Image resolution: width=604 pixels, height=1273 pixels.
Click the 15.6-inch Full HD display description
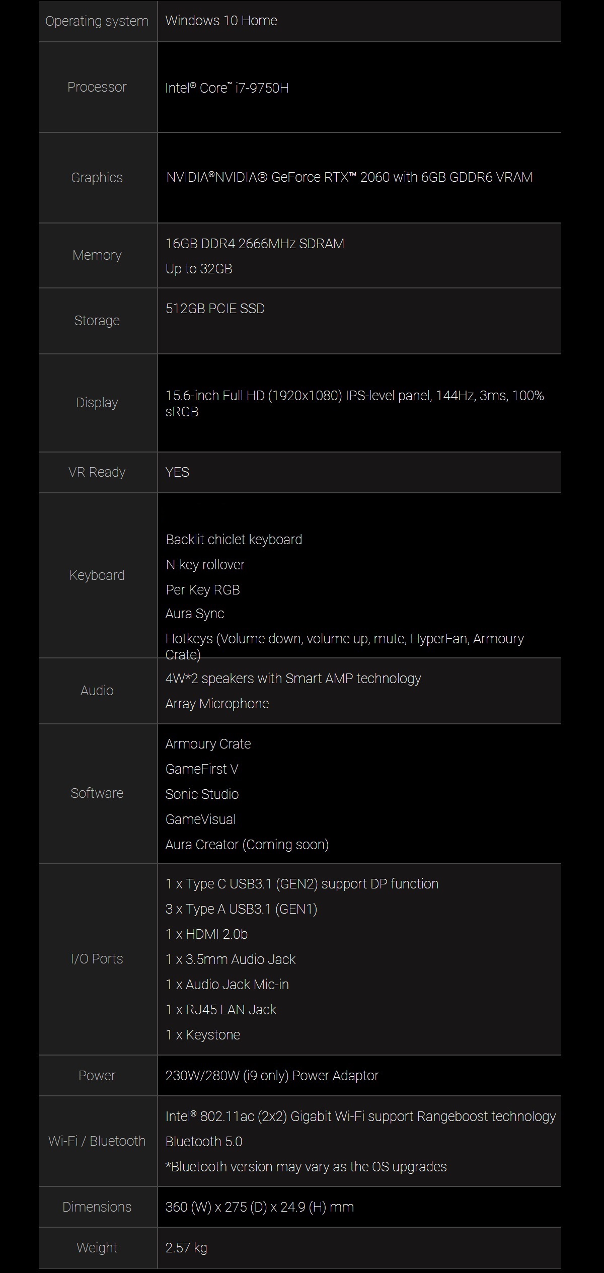tap(355, 404)
